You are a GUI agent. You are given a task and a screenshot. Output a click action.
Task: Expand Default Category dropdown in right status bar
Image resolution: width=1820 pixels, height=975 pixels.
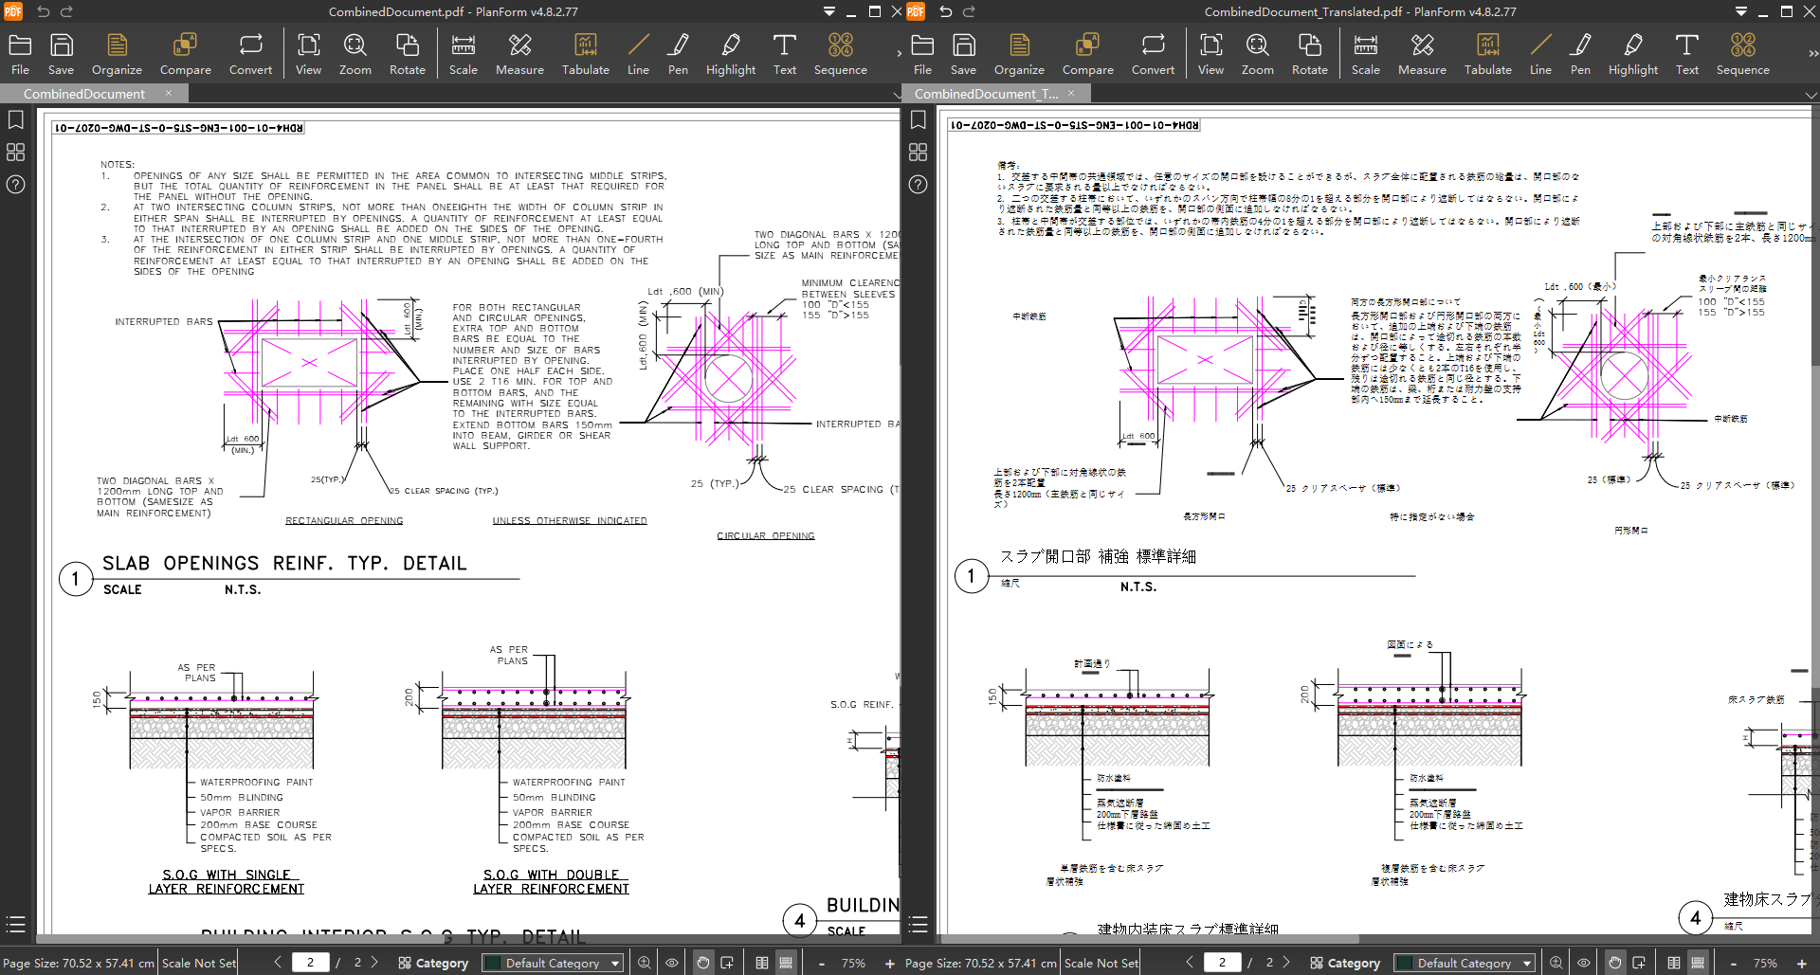pos(1465,963)
